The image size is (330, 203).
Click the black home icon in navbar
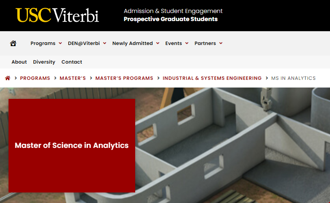click(13, 43)
